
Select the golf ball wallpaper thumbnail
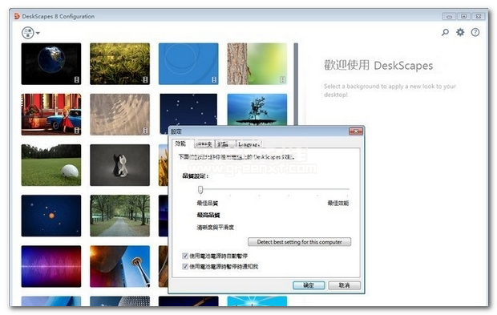tap(51, 165)
